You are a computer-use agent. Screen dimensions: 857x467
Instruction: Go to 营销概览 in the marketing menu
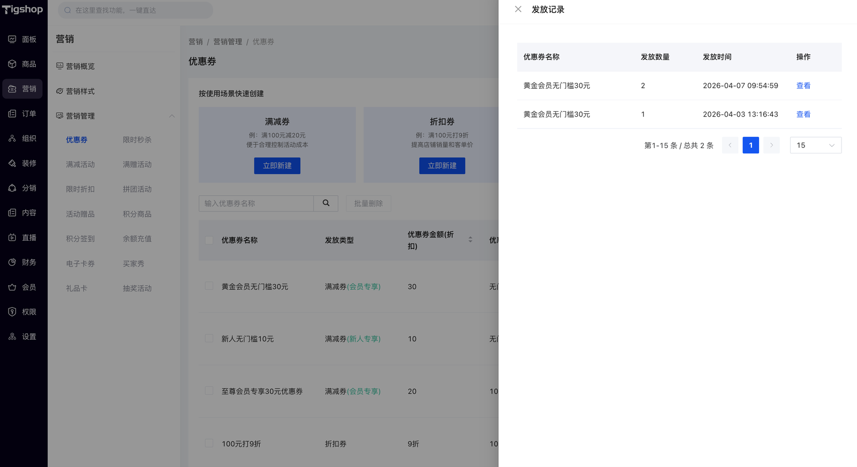pos(80,66)
